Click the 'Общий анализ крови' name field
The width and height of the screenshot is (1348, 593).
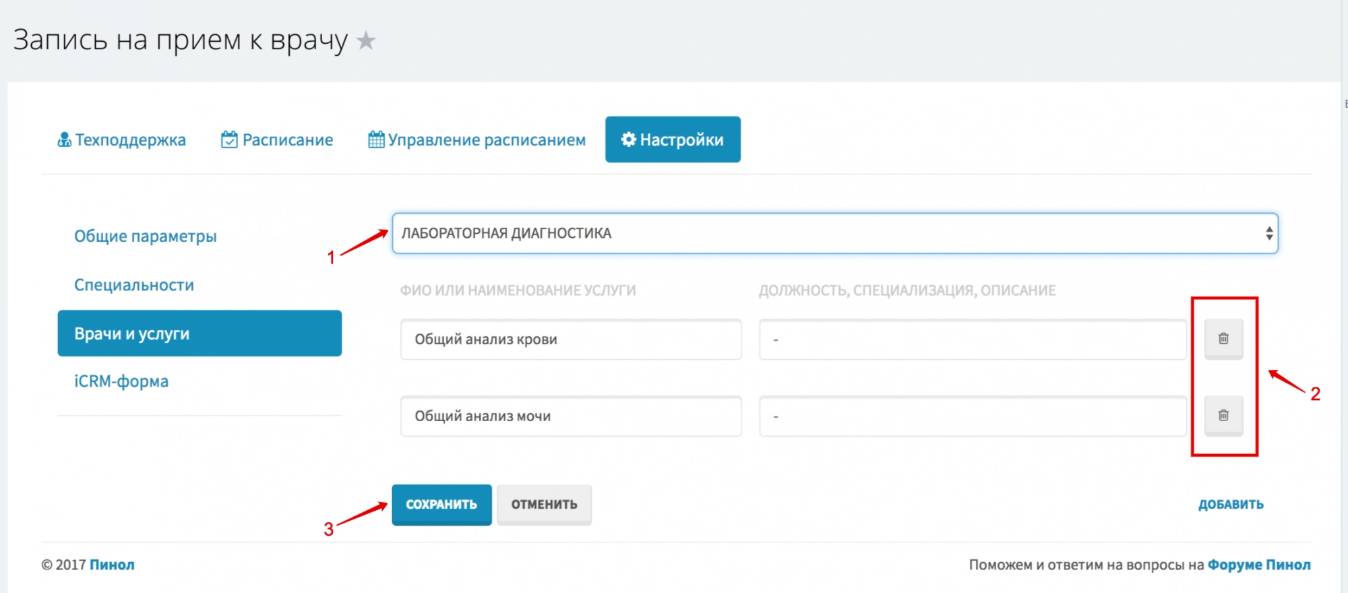click(x=570, y=340)
